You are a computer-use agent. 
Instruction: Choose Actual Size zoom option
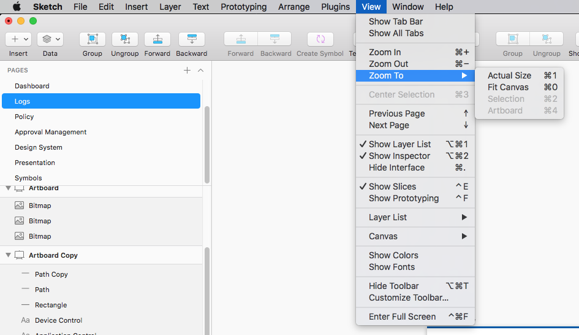(519, 75)
